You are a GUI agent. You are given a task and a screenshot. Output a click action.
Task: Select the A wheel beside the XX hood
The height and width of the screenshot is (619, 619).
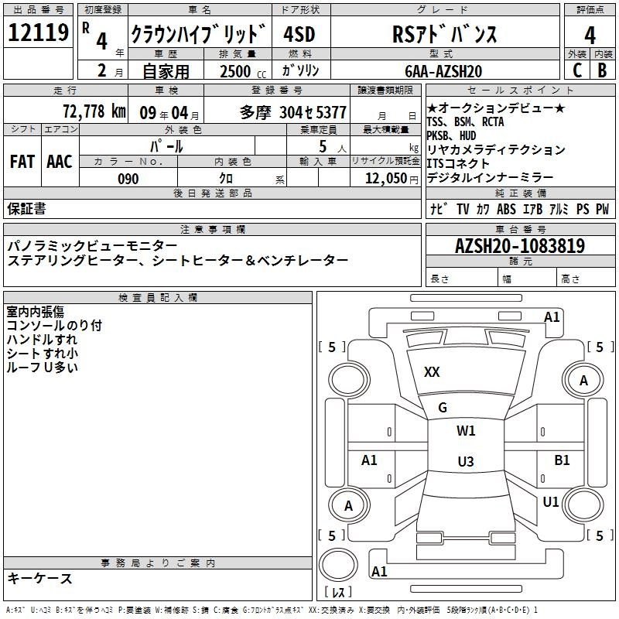pyautogui.click(x=583, y=380)
